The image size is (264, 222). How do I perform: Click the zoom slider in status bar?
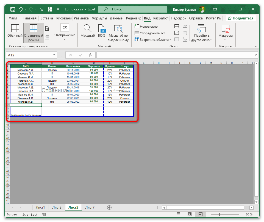point(224,214)
